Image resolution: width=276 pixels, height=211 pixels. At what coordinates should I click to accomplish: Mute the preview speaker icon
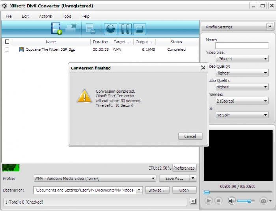click(231, 201)
